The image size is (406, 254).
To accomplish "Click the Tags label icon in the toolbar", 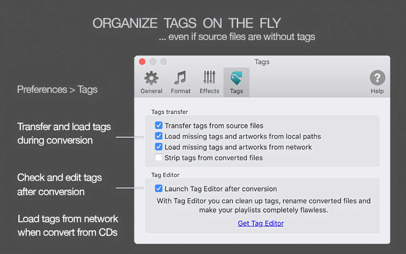I will [x=236, y=77].
